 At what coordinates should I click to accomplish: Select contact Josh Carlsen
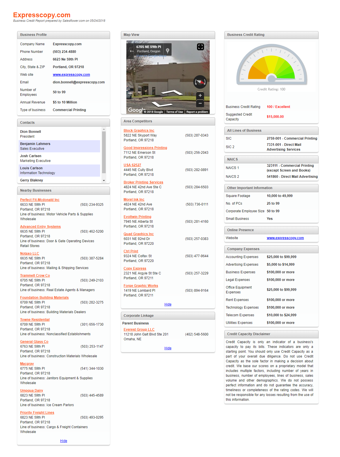(60, 158)
